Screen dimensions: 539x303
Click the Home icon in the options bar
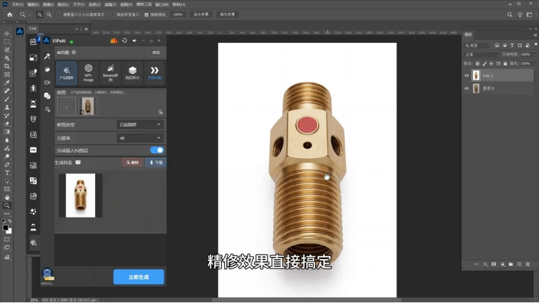10,15
